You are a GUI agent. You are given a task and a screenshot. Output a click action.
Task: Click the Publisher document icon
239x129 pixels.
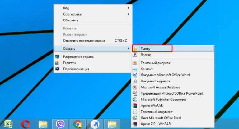[x=135, y=100]
